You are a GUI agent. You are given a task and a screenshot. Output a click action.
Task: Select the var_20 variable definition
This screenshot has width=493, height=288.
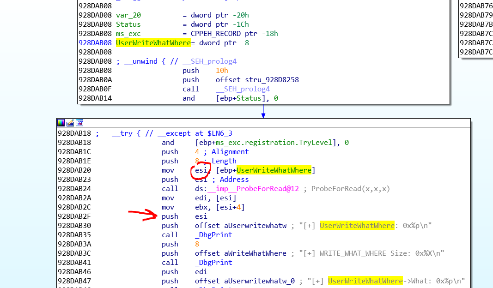click(128, 15)
